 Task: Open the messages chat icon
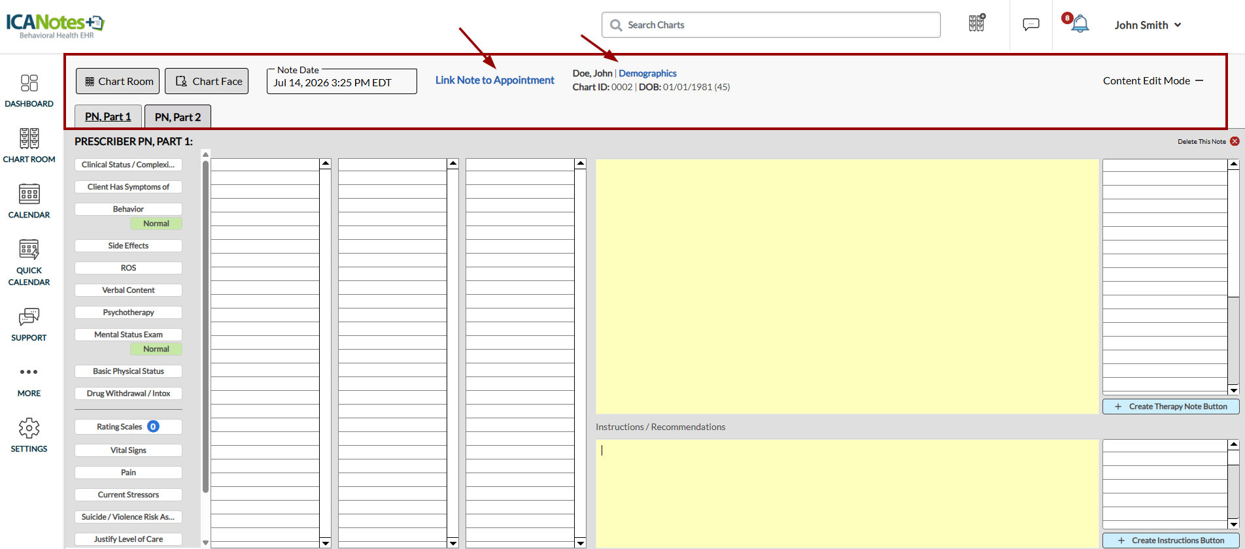click(1031, 25)
